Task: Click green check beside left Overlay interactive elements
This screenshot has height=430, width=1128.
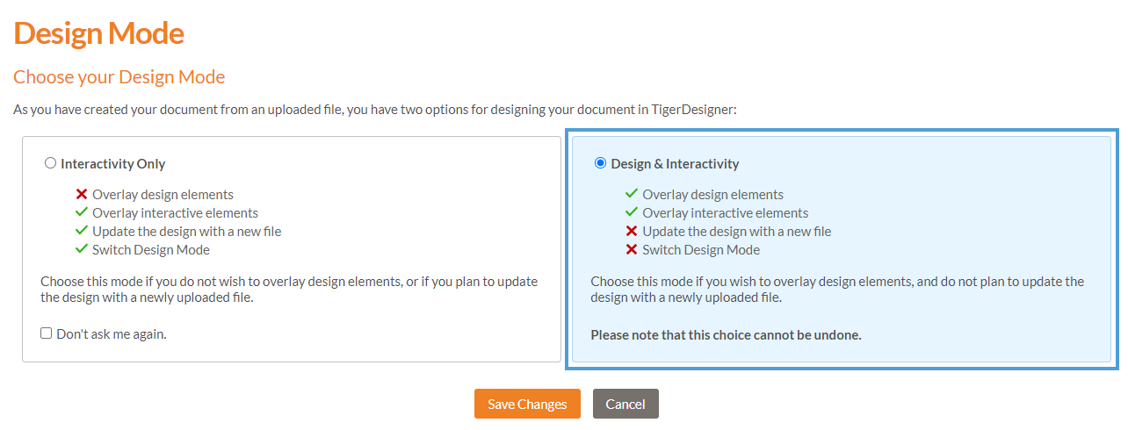Action: pyautogui.click(x=82, y=213)
